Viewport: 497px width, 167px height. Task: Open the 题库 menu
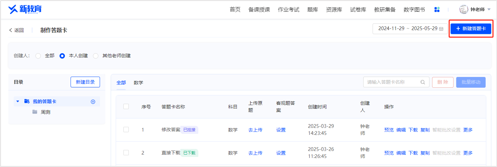click(313, 10)
